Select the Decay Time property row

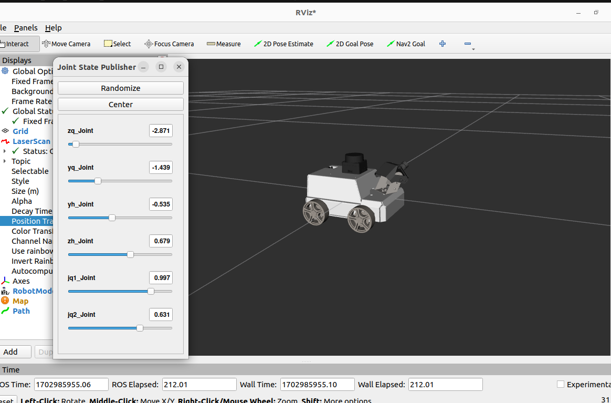(26, 211)
